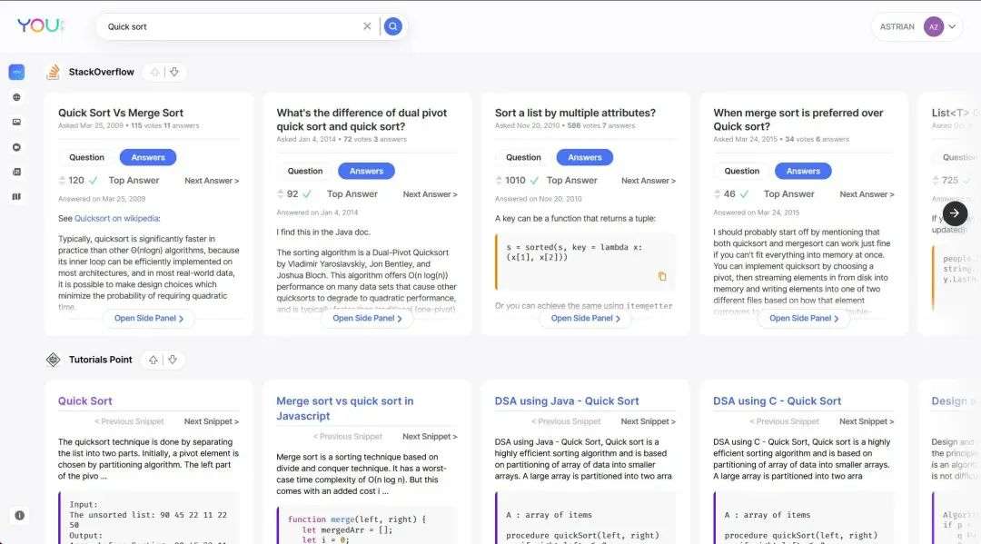Open Side Panel for the dual pivot question
The width and height of the screenshot is (981, 544).
(367, 318)
